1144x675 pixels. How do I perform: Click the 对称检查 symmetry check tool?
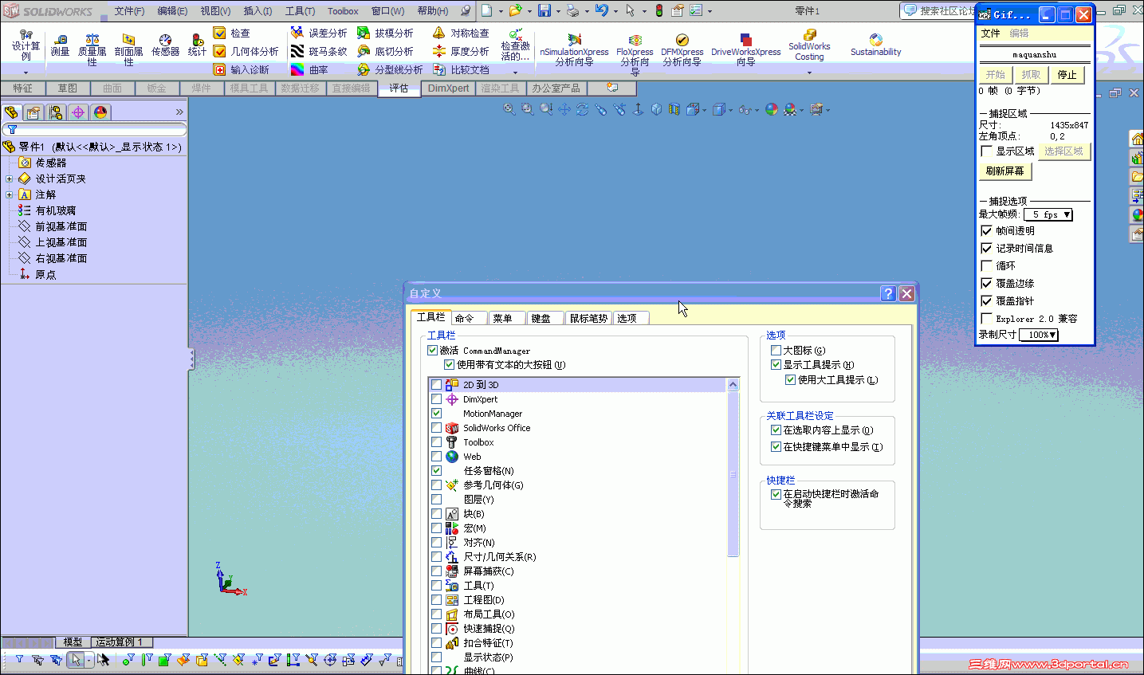pos(460,33)
